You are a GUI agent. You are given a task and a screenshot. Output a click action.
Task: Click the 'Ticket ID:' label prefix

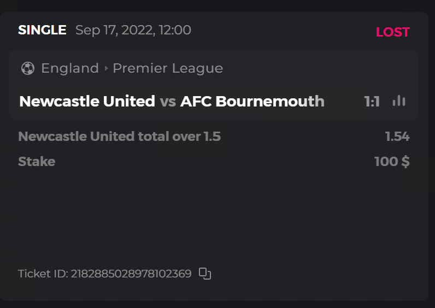click(43, 274)
